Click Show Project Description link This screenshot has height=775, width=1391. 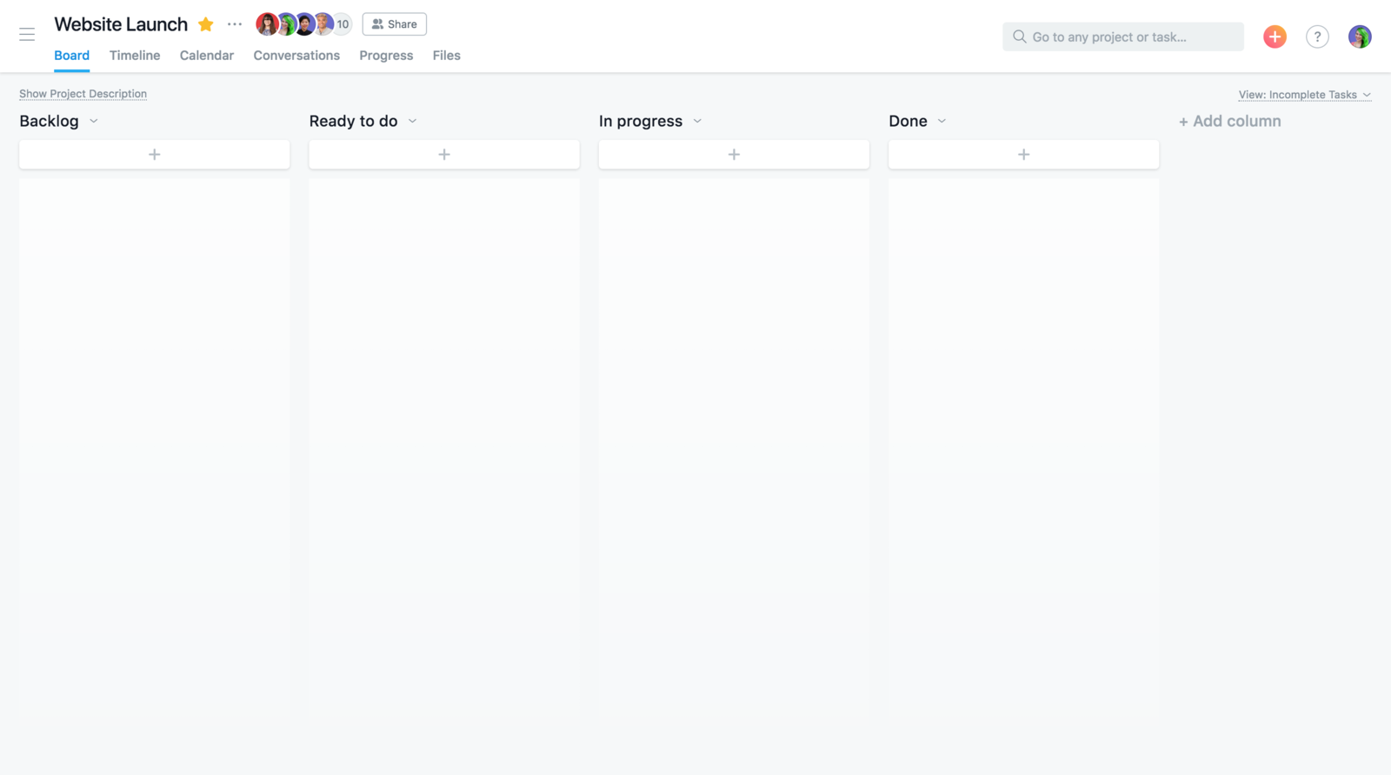(83, 94)
